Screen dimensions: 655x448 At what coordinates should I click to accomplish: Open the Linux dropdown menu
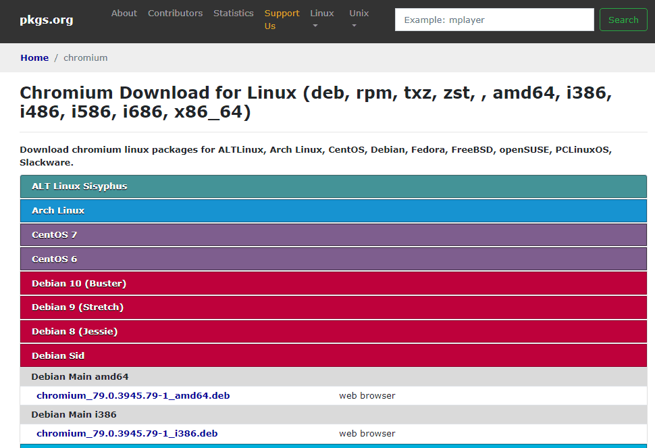click(x=322, y=19)
